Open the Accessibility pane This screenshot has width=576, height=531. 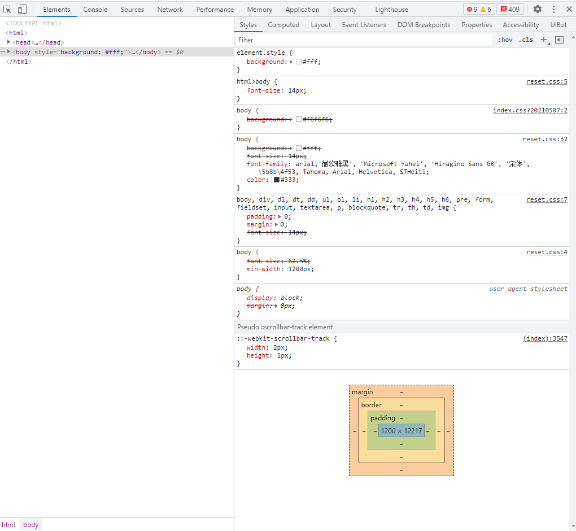point(521,25)
